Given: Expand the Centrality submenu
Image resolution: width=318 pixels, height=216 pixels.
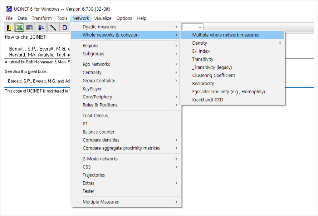Looking at the screenshot, I should click(x=126, y=73).
